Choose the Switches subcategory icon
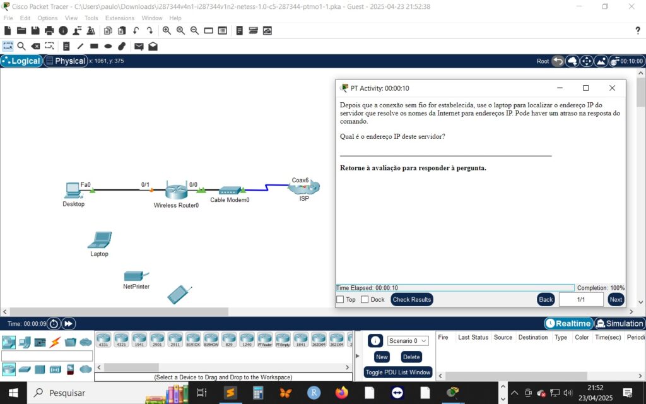Image resolution: width=646 pixels, height=404 pixels. [x=25, y=369]
